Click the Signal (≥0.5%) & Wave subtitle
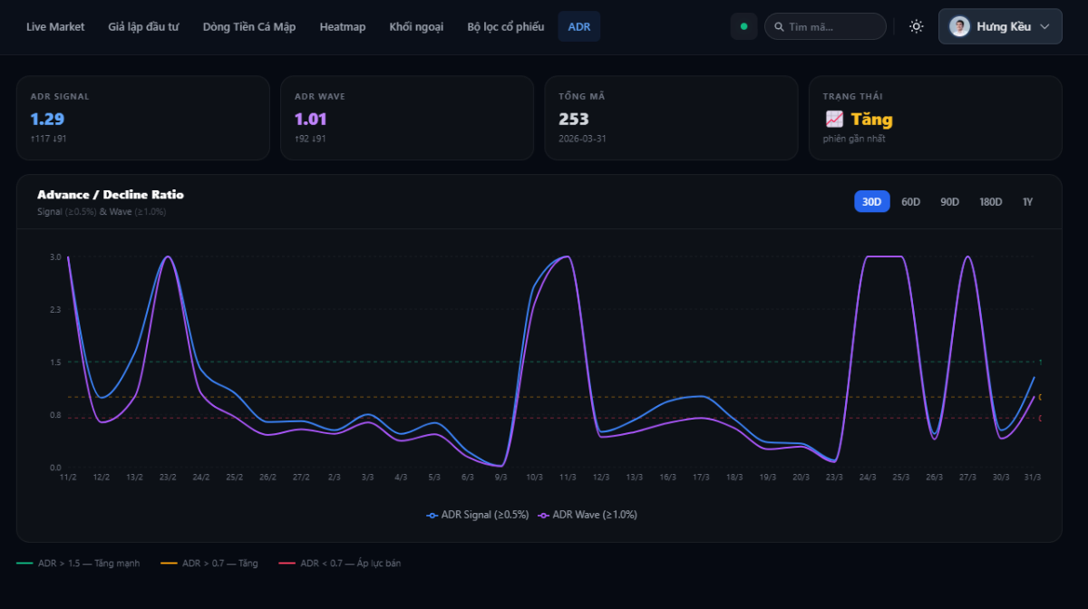Viewport: 1088px width, 609px height. pos(102,211)
